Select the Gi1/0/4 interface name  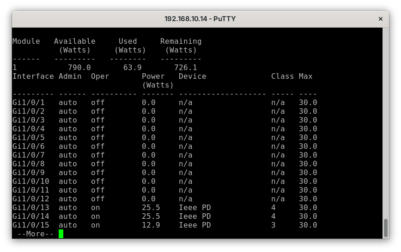pos(28,129)
